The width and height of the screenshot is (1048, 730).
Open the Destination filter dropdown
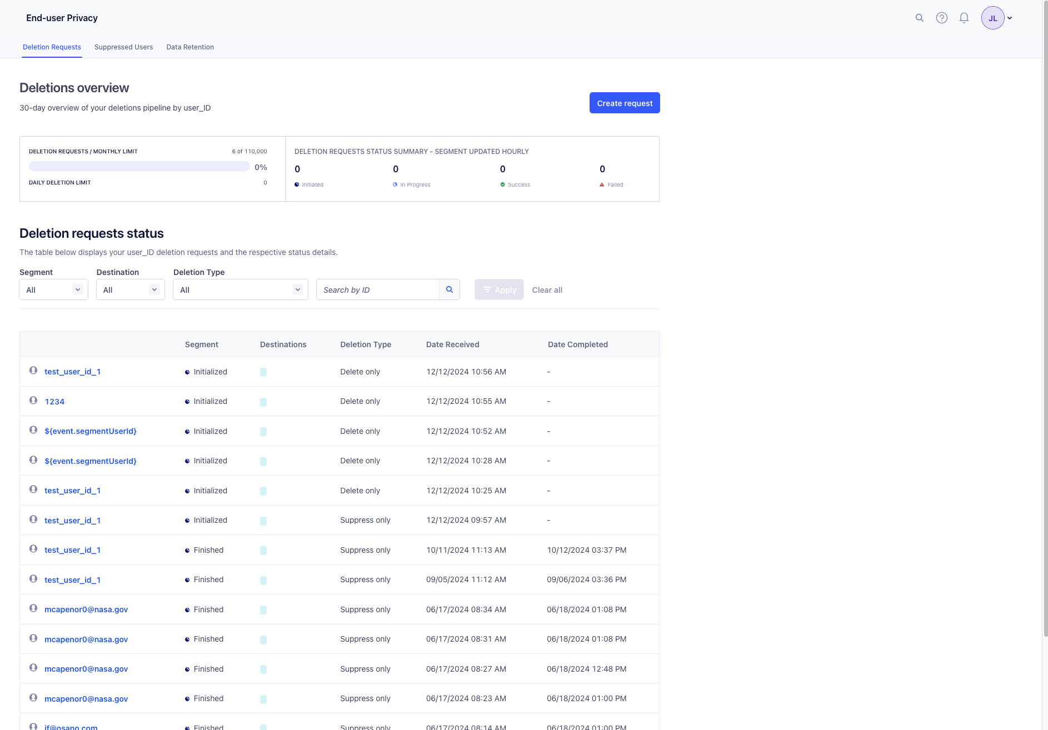(x=130, y=290)
